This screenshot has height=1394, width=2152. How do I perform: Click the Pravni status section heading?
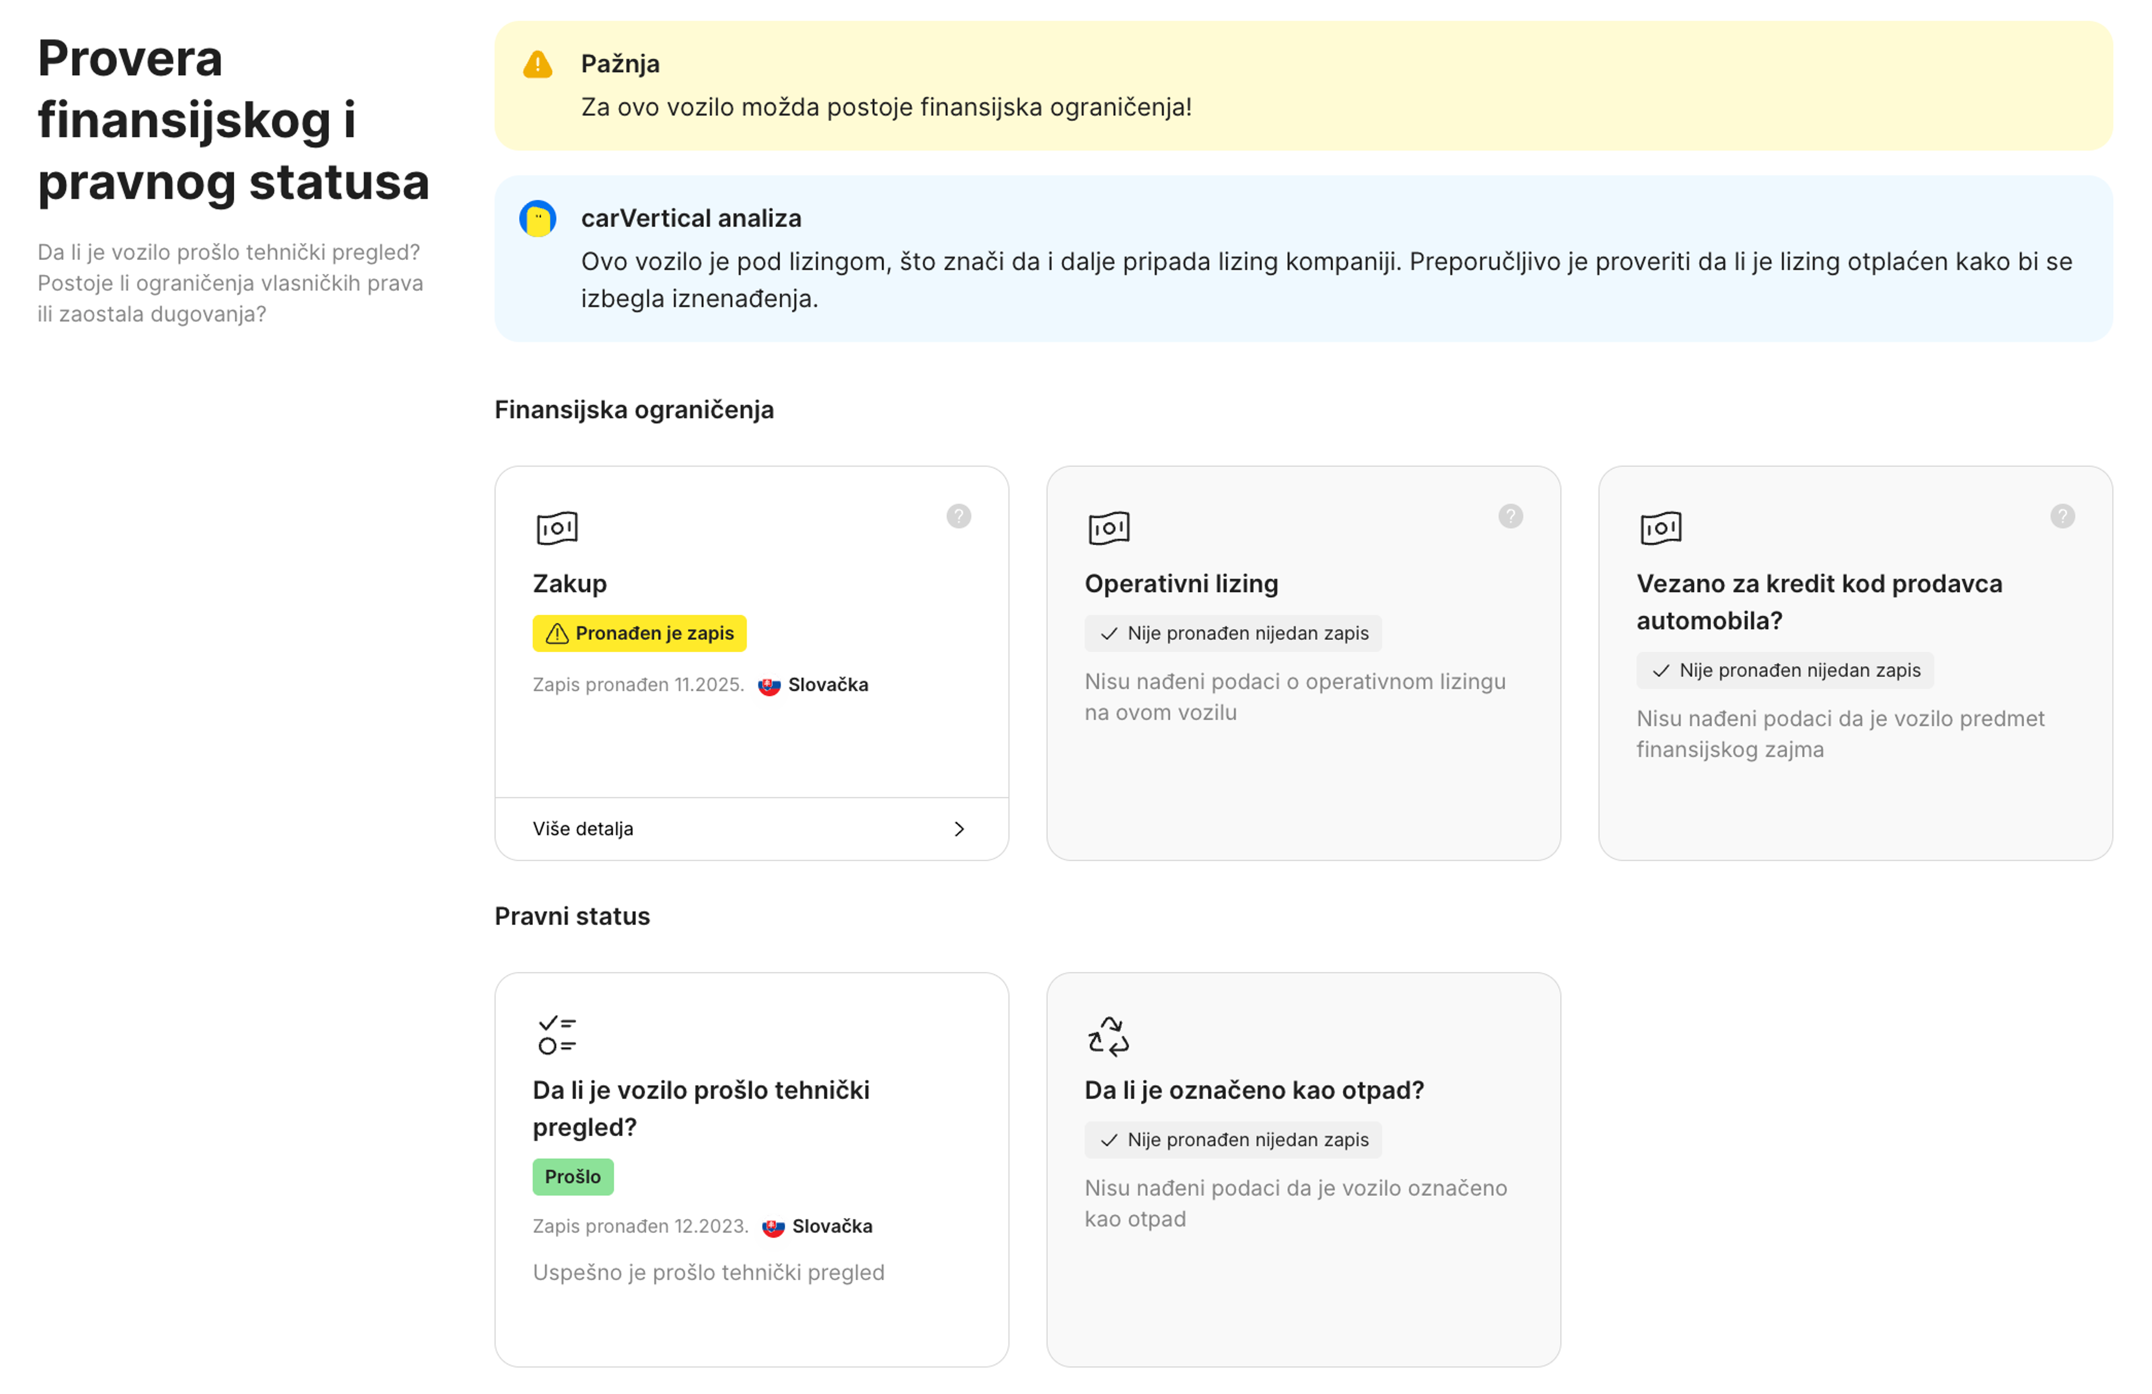pyautogui.click(x=572, y=916)
